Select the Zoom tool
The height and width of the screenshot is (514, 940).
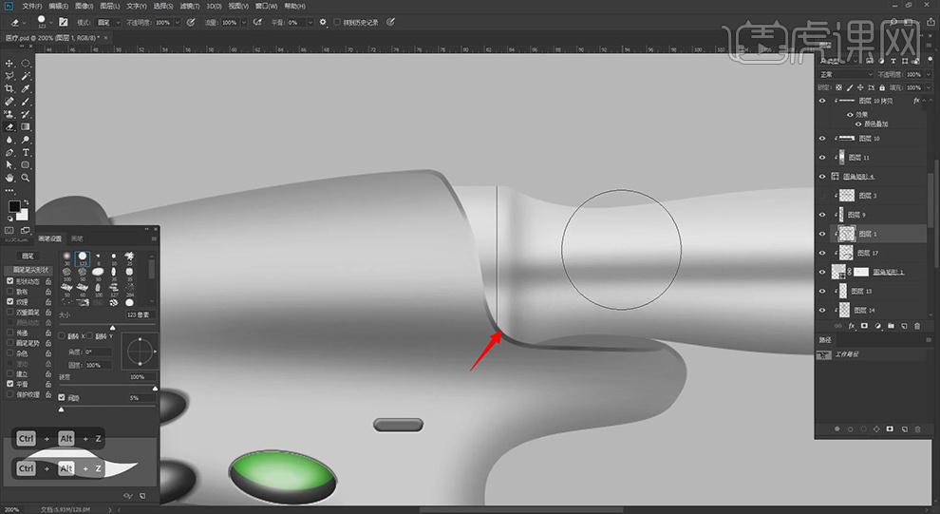tap(26, 178)
